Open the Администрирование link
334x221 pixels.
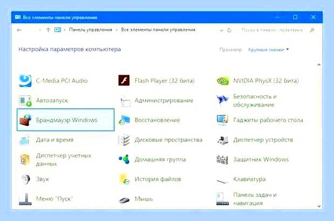(x=164, y=100)
